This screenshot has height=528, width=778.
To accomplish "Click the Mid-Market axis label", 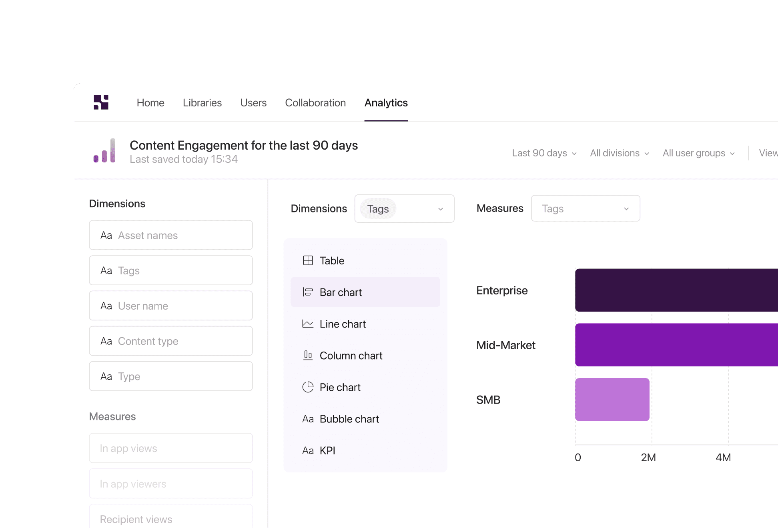I will pyautogui.click(x=506, y=345).
